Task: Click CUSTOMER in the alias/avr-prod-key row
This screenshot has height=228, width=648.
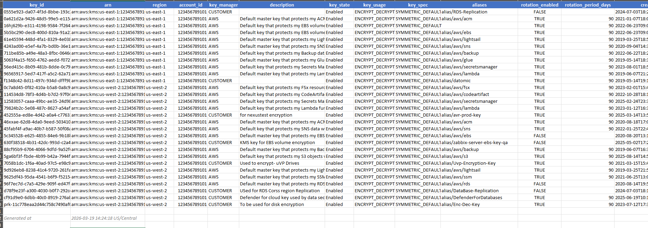Action: click(223, 115)
